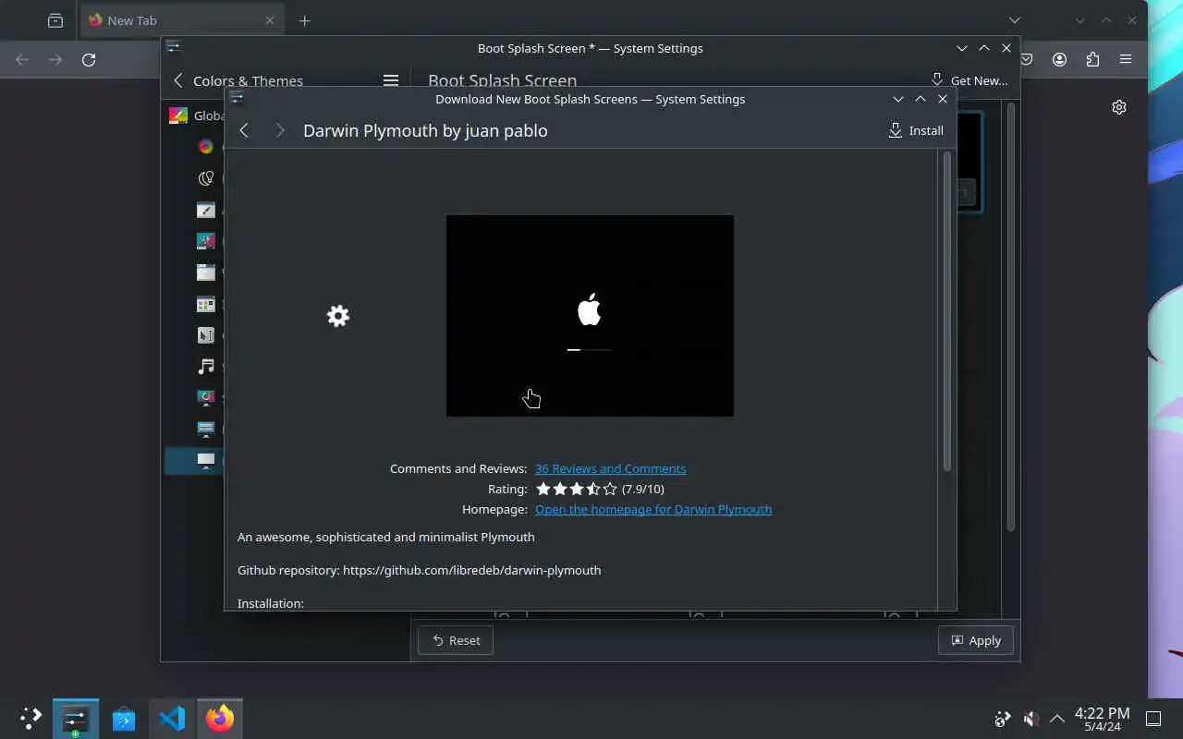Image resolution: width=1183 pixels, height=739 pixels.
Task: Click the star rating for Darwin Plymouth
Action: [x=577, y=489]
